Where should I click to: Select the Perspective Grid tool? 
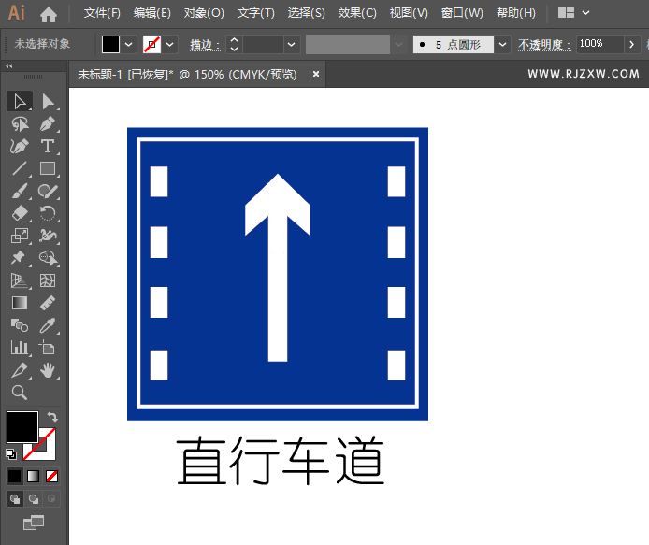point(19,280)
